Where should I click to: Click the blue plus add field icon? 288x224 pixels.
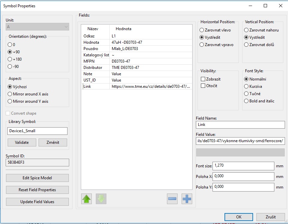[187, 199]
